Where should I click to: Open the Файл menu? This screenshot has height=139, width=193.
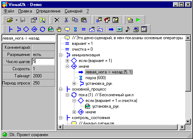pyautogui.click(x=9, y=11)
